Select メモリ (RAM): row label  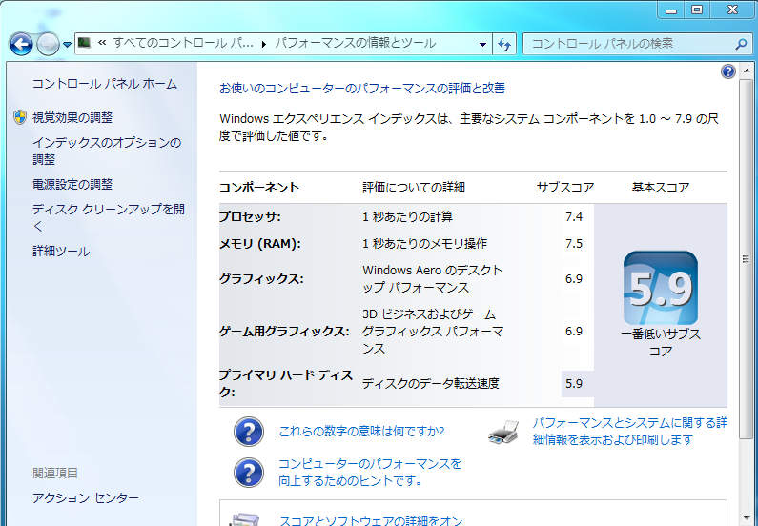pos(260,243)
